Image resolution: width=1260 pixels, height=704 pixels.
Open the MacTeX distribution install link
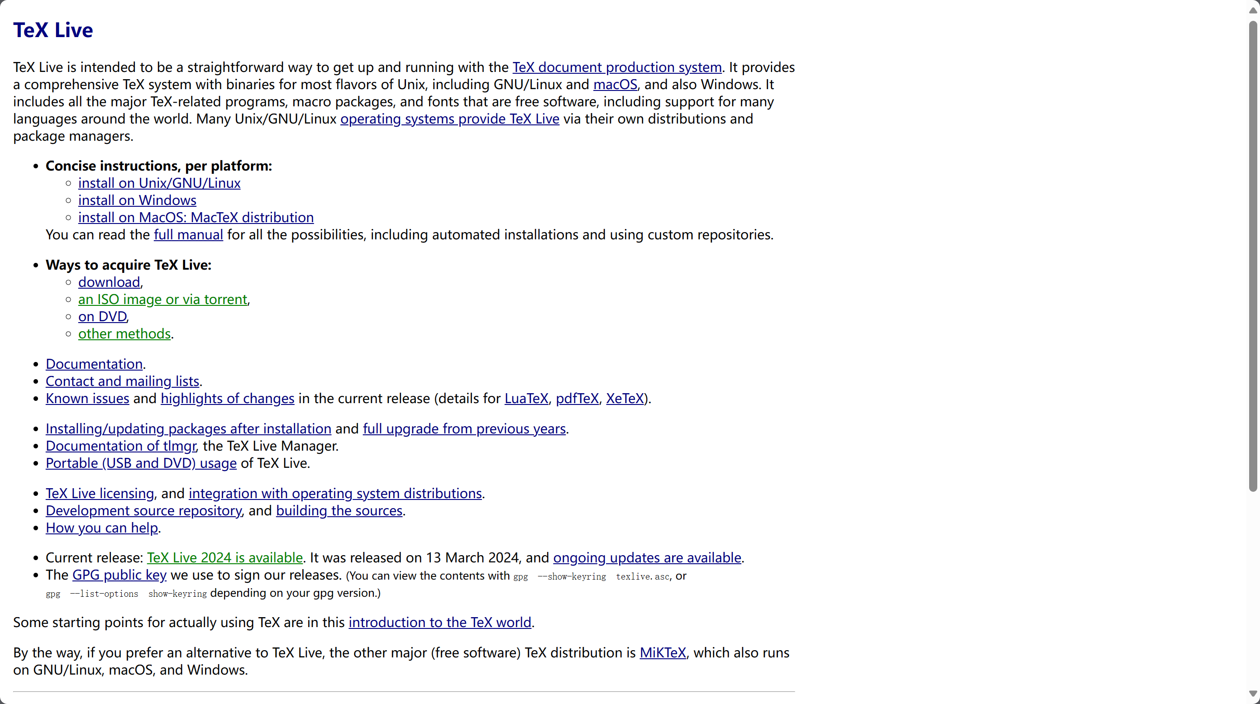click(196, 218)
